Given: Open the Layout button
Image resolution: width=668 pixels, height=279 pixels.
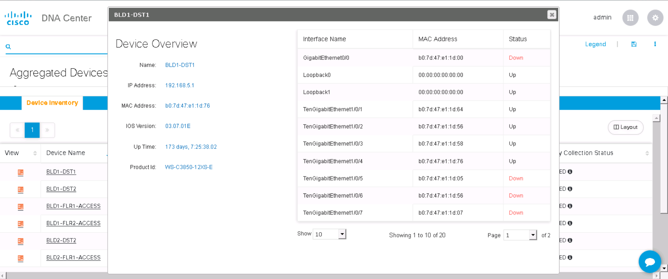Looking at the screenshot, I should coord(626,127).
